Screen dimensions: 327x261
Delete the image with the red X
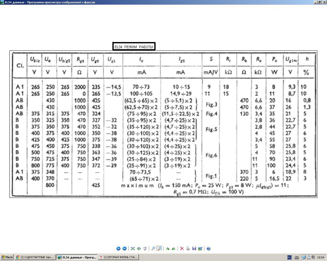pos(182,249)
